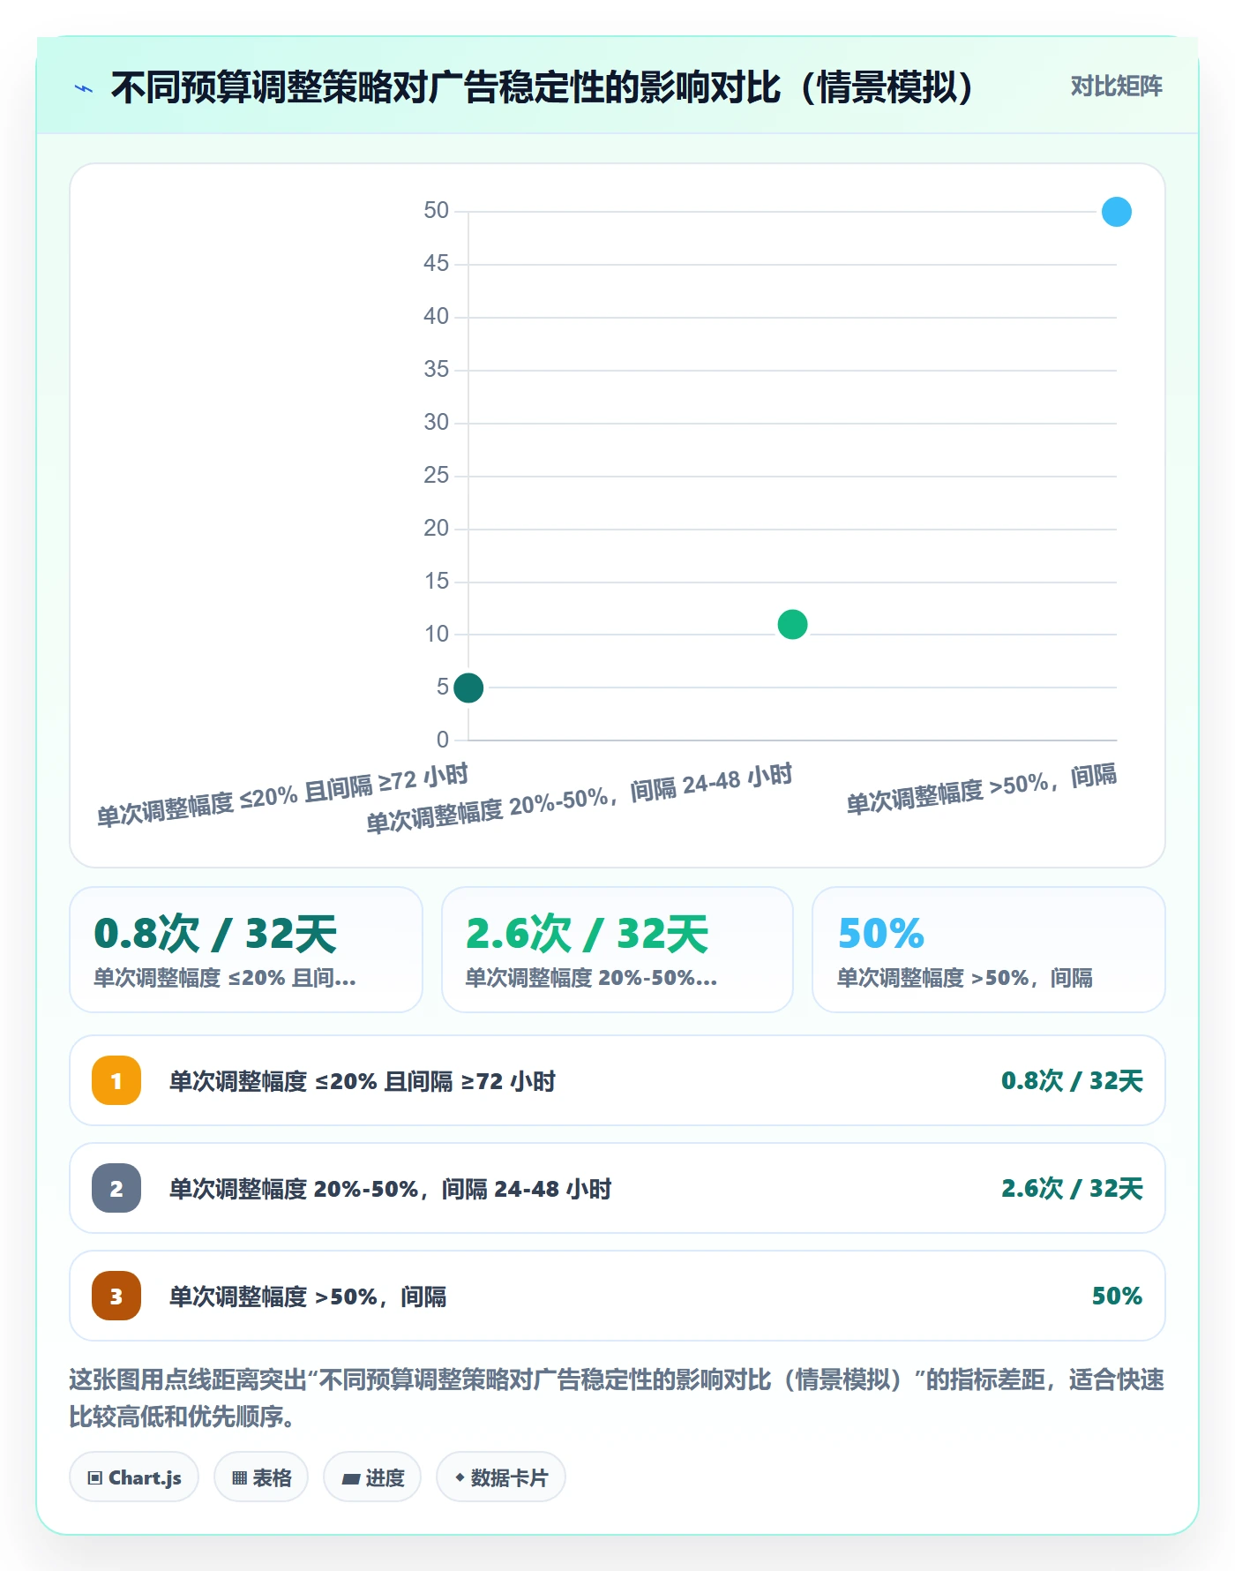Click the y-axis tick label 40
This screenshot has height=1571, width=1235.
coord(436,317)
